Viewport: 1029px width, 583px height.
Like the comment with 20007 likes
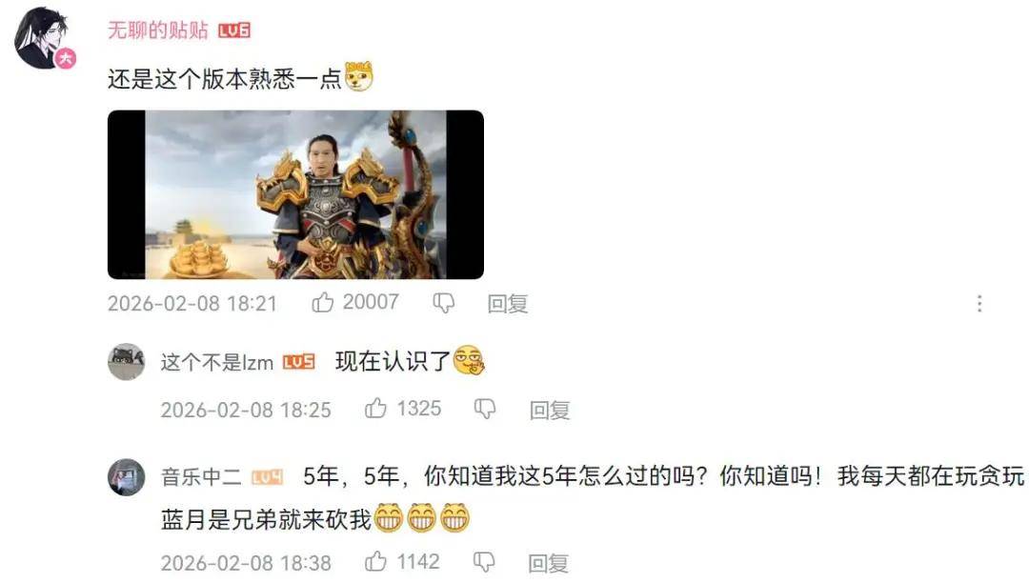pos(322,302)
